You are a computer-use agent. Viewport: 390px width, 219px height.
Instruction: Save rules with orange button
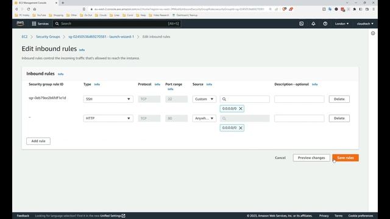[346, 158]
